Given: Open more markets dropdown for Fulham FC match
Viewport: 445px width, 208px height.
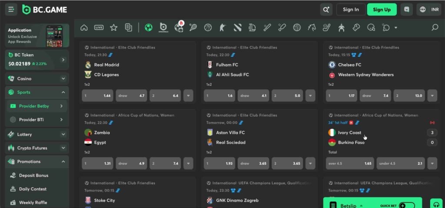Looking at the screenshot, I should (x=310, y=96).
